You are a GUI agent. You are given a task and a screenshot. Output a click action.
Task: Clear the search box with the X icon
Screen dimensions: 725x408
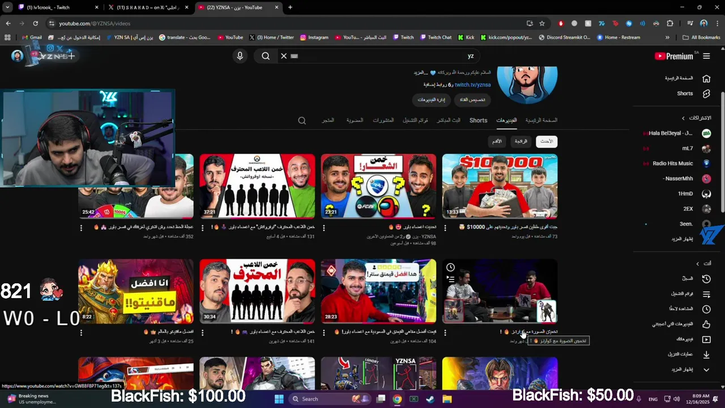(x=284, y=56)
